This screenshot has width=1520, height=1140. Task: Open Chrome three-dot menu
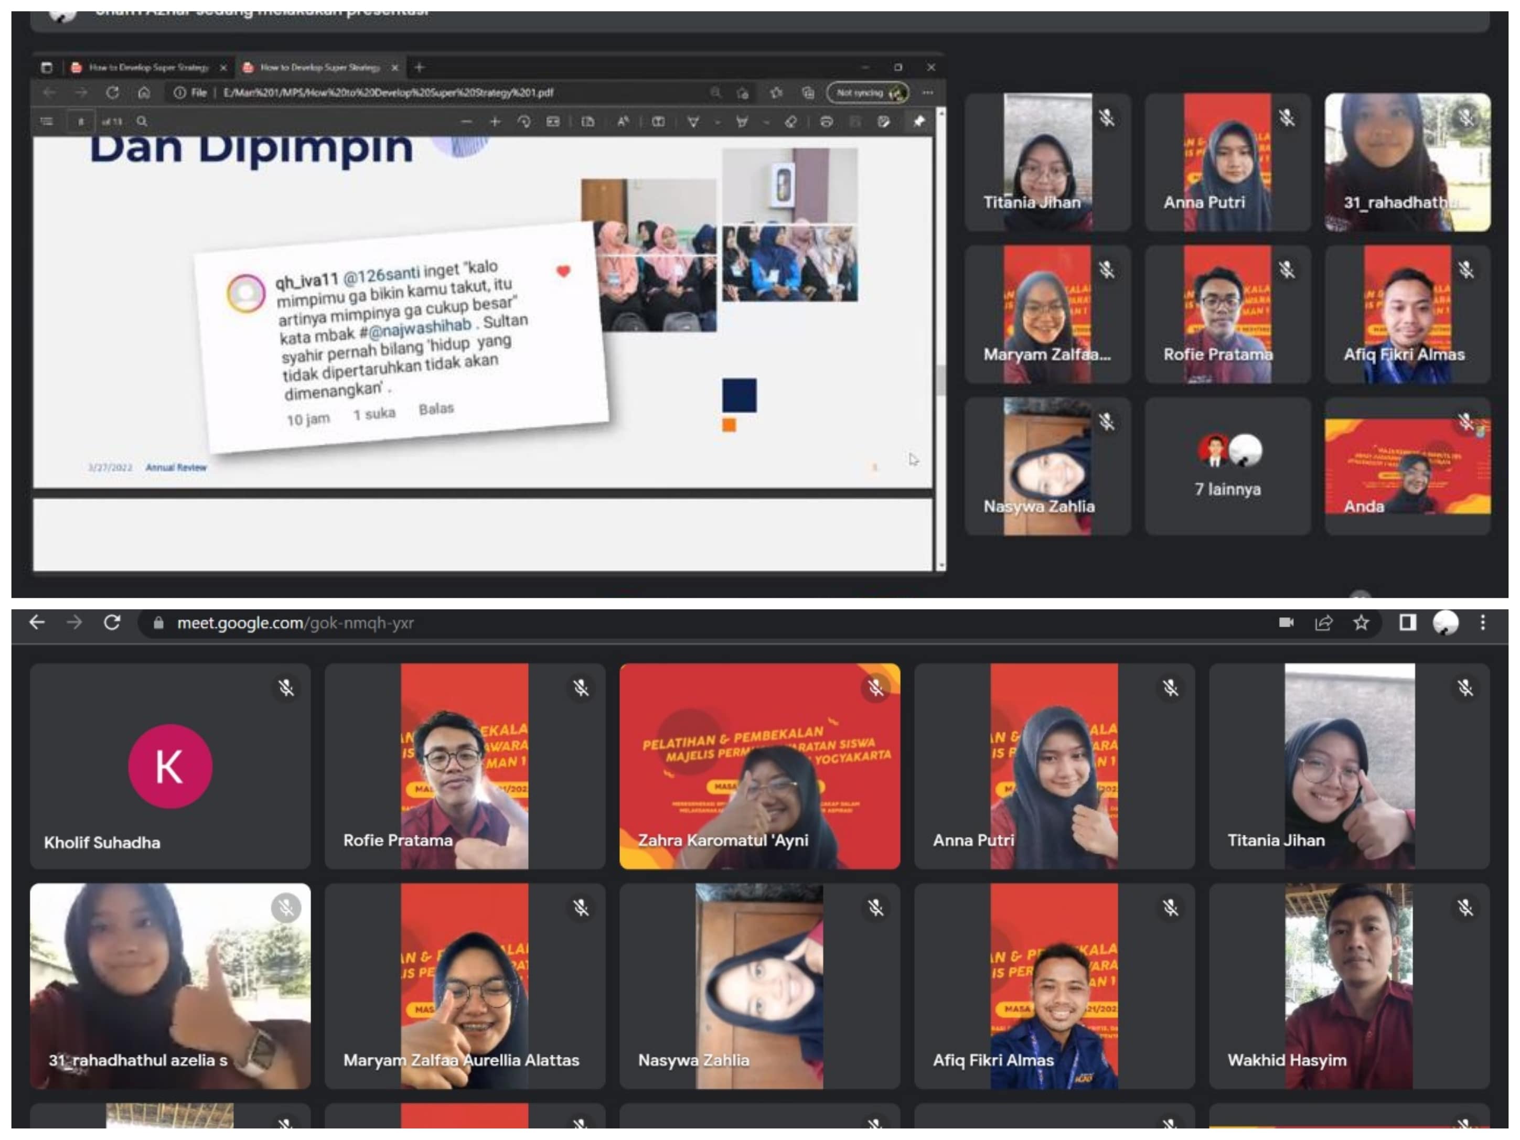coord(1483,622)
